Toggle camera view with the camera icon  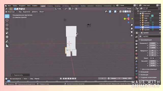tap(132, 32)
